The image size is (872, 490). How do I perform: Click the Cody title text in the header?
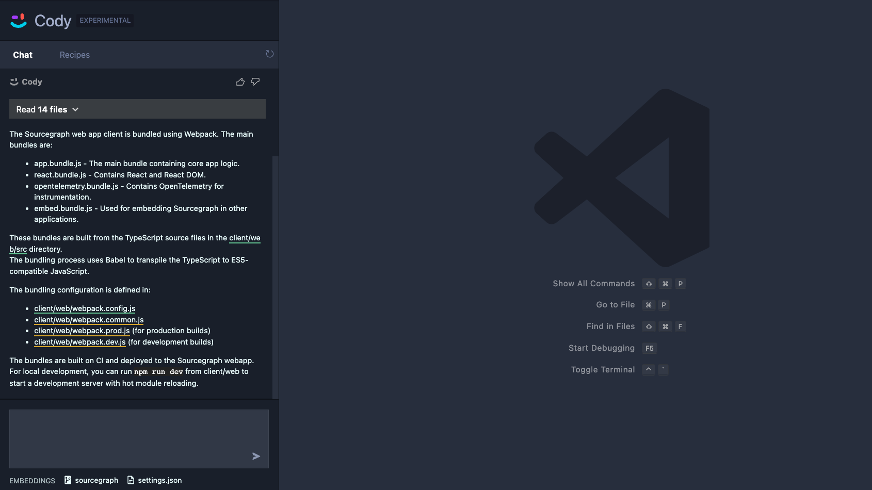[53, 21]
